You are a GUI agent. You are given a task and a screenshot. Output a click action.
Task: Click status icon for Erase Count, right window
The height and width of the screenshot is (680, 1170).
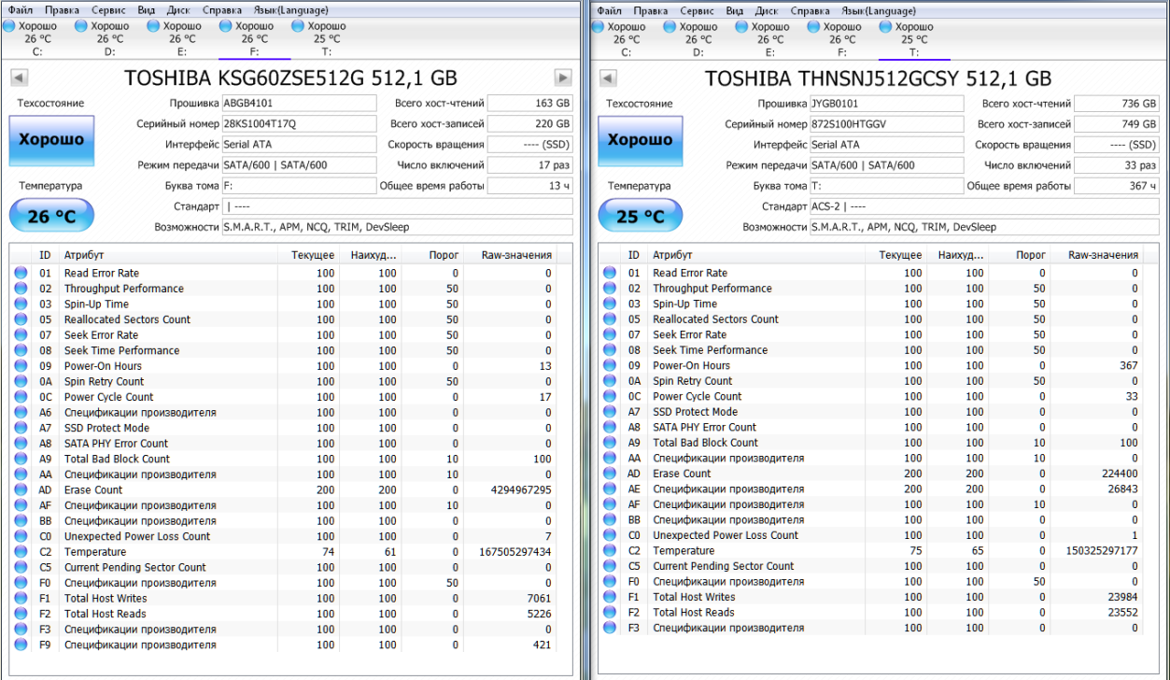[610, 474]
